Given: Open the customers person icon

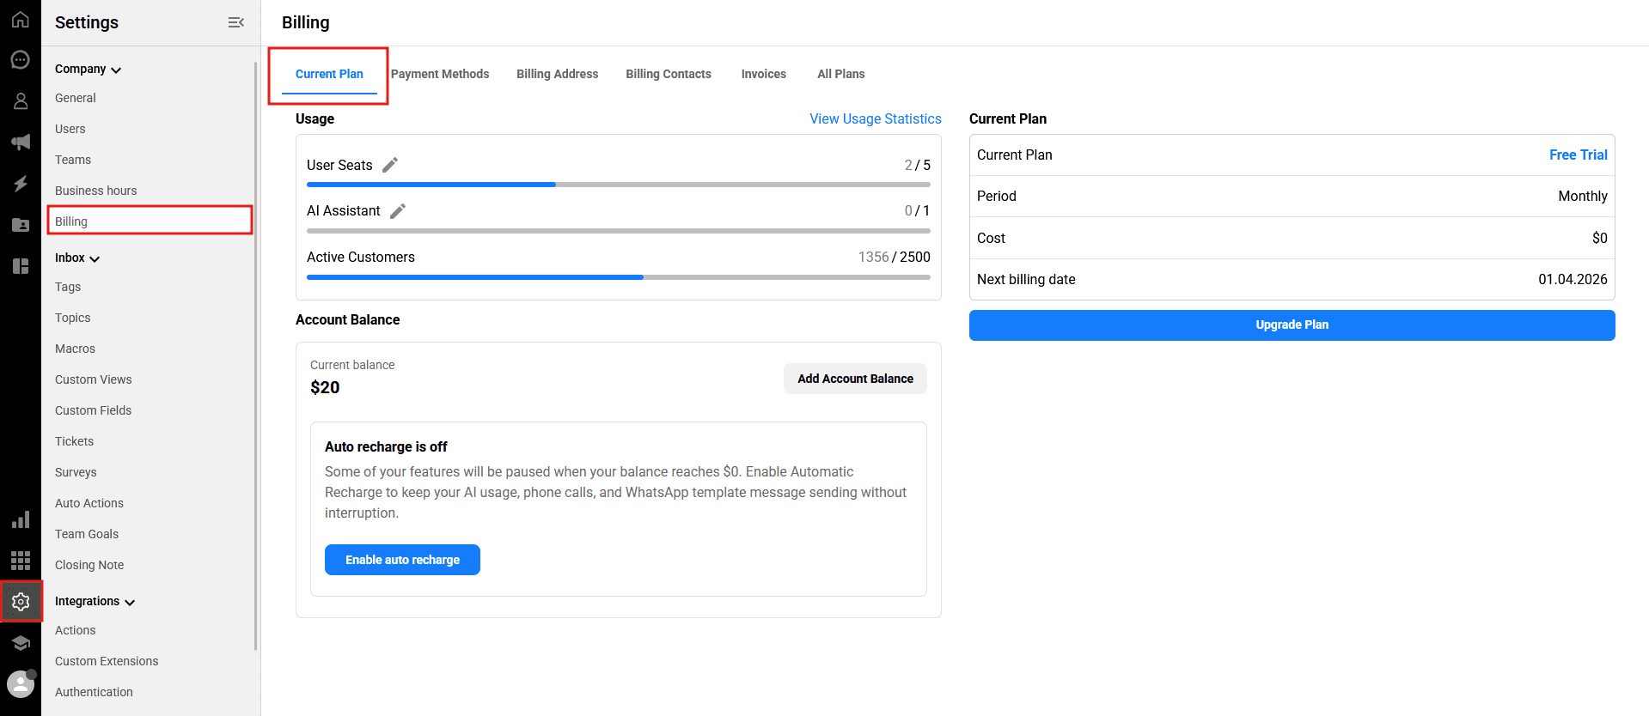Looking at the screenshot, I should (x=21, y=101).
